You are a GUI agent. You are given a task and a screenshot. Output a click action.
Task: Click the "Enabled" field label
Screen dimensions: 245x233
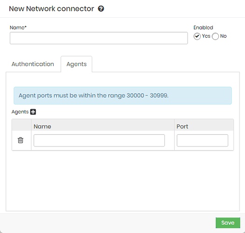(x=203, y=27)
